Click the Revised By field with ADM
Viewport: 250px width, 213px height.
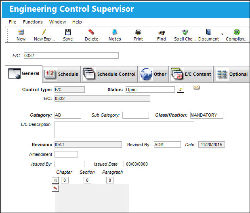(167, 145)
